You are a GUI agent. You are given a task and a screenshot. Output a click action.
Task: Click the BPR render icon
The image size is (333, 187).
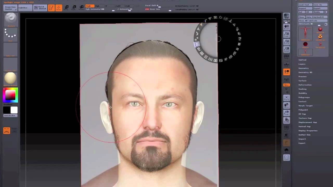tap(286, 16)
